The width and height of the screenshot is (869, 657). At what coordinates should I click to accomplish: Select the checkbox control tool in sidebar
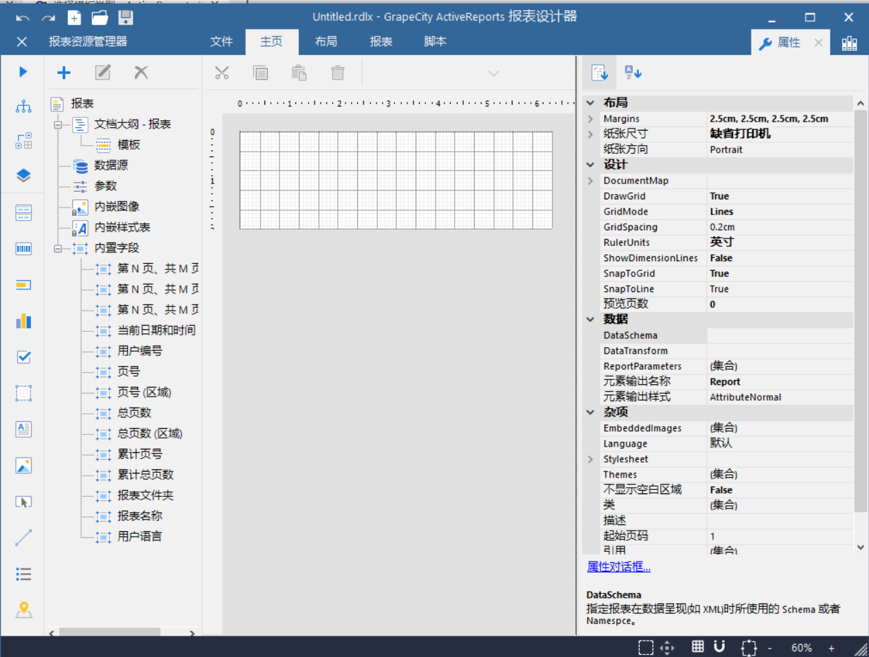pyautogui.click(x=23, y=357)
